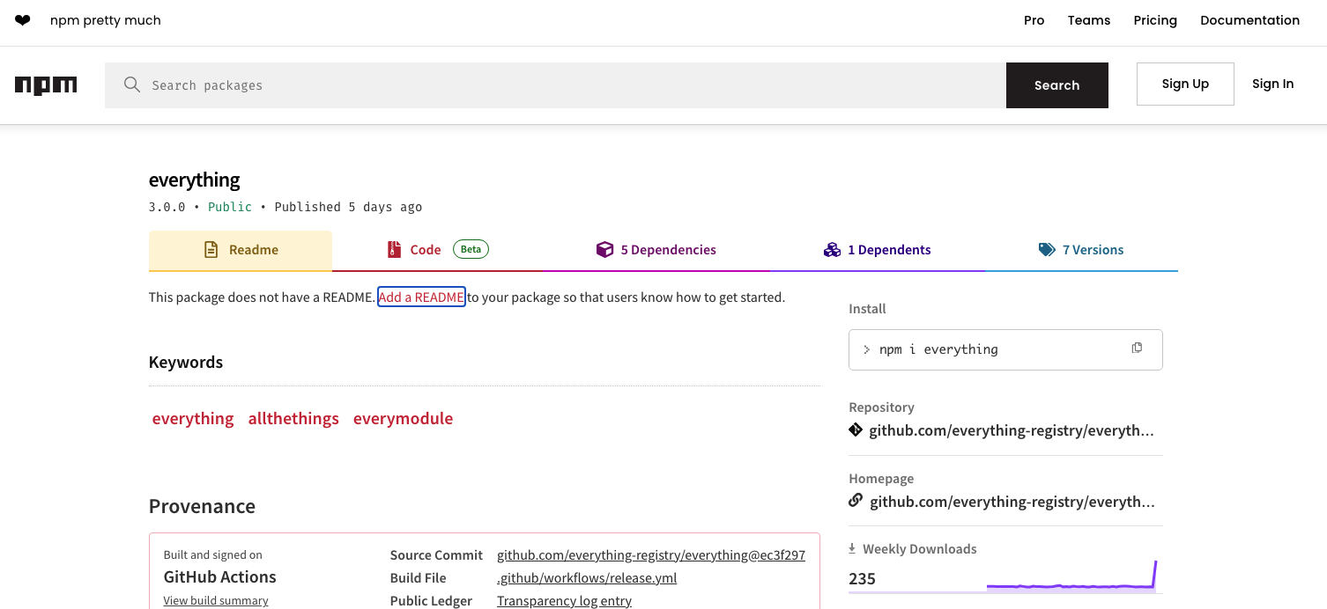Open the Readme tab
This screenshot has width=1327, height=609.
(241, 250)
